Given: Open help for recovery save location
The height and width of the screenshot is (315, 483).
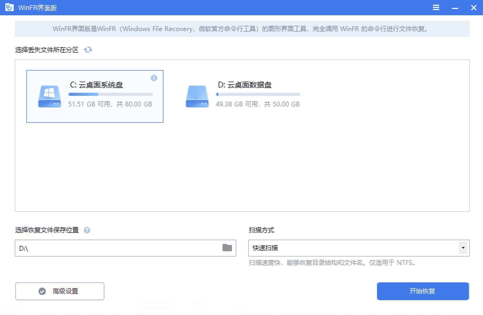Looking at the screenshot, I should [x=87, y=230].
